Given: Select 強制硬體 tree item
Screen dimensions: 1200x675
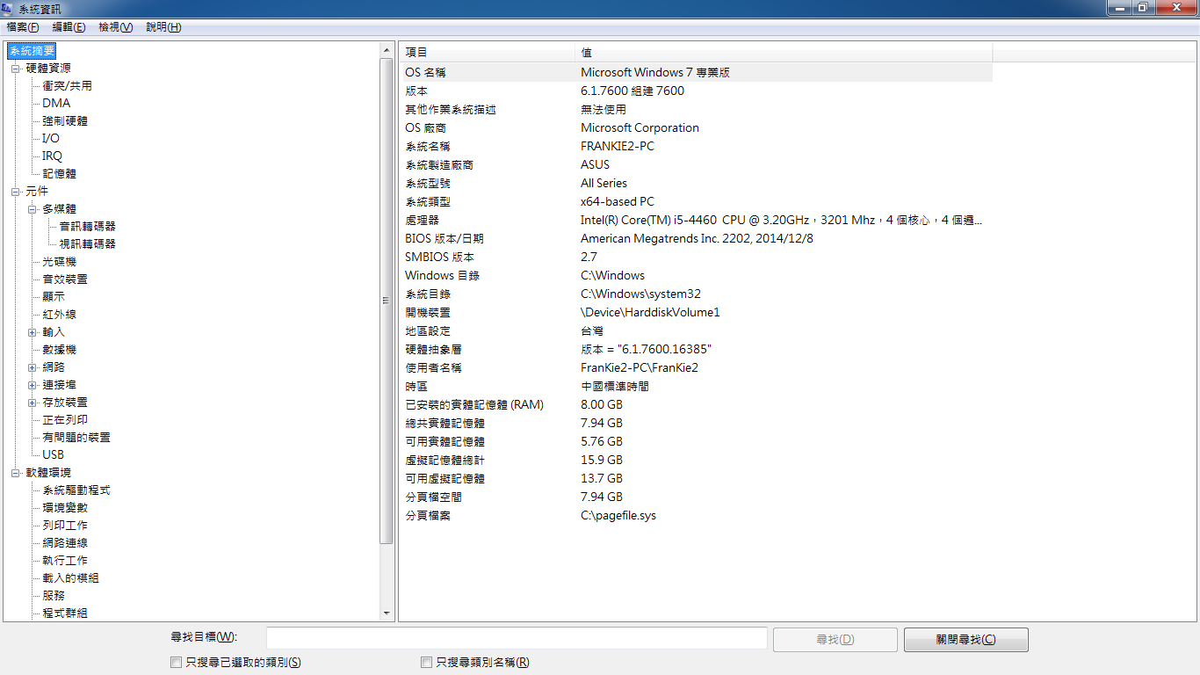Looking at the screenshot, I should click(x=65, y=121).
